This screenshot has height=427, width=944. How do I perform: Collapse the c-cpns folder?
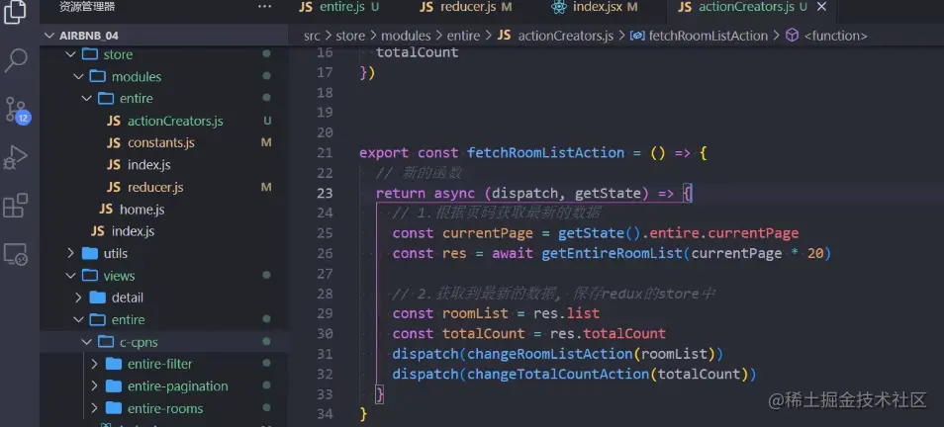(87, 342)
